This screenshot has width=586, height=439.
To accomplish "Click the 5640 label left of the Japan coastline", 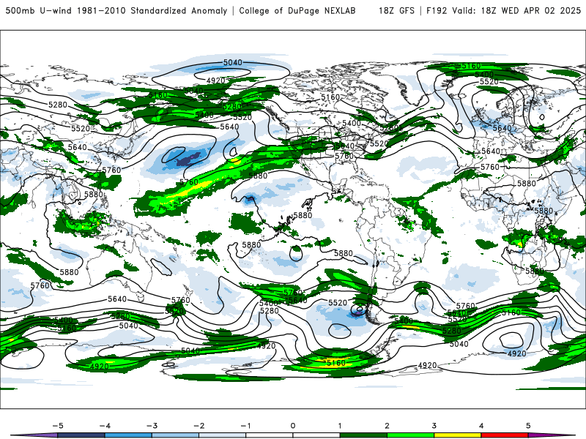I will 78,147.
